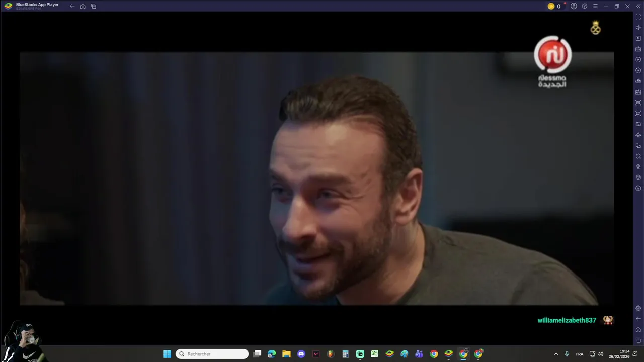Open File Explorer from taskbar
This screenshot has height=362, width=644.
pyautogui.click(x=286, y=354)
